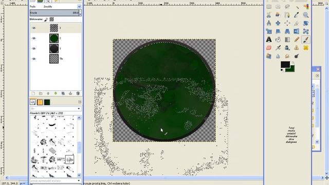The width and height of the screenshot is (329, 185).
Task: Open the Tryb layer mode dropdown
Action: click(79, 7)
